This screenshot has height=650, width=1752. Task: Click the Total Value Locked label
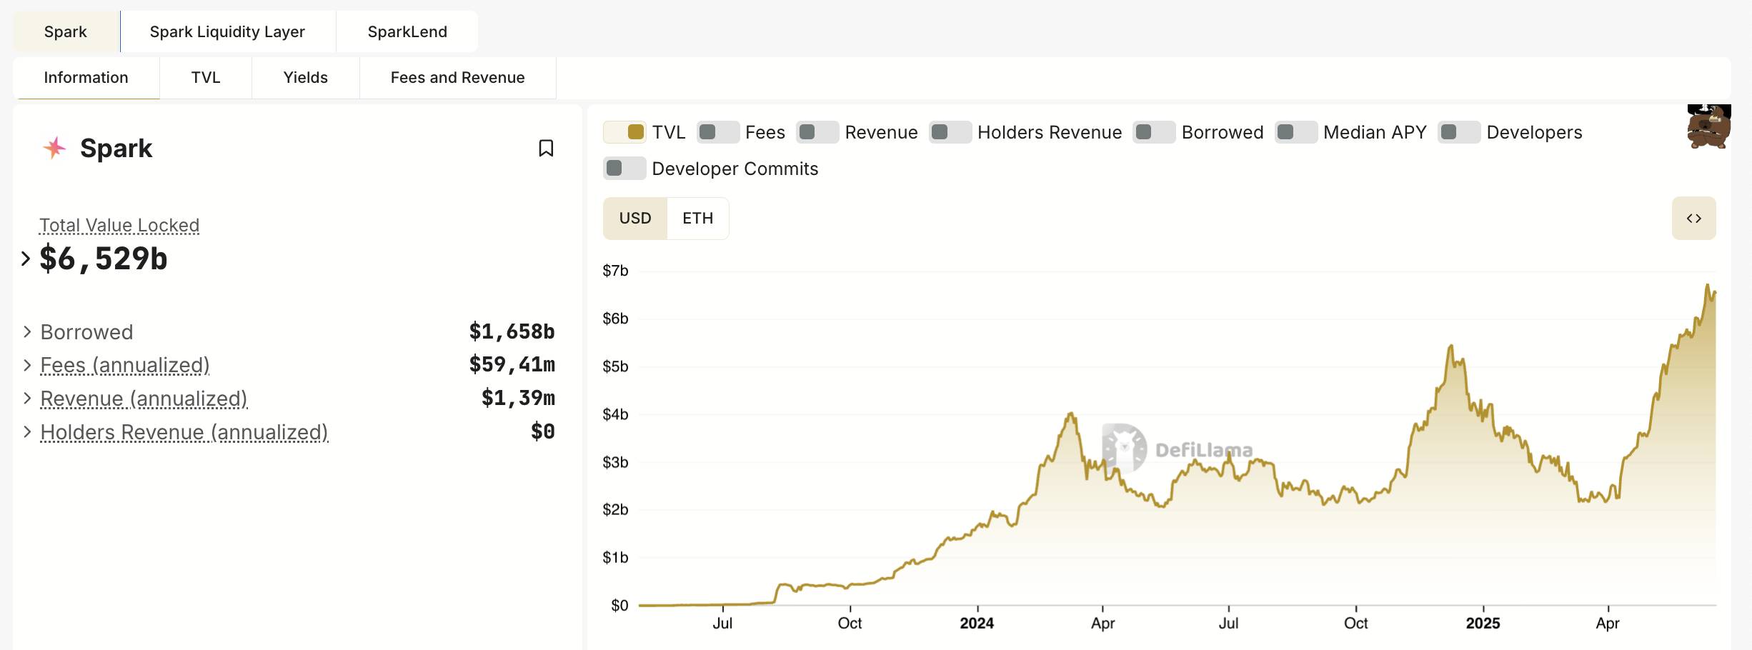[119, 226]
